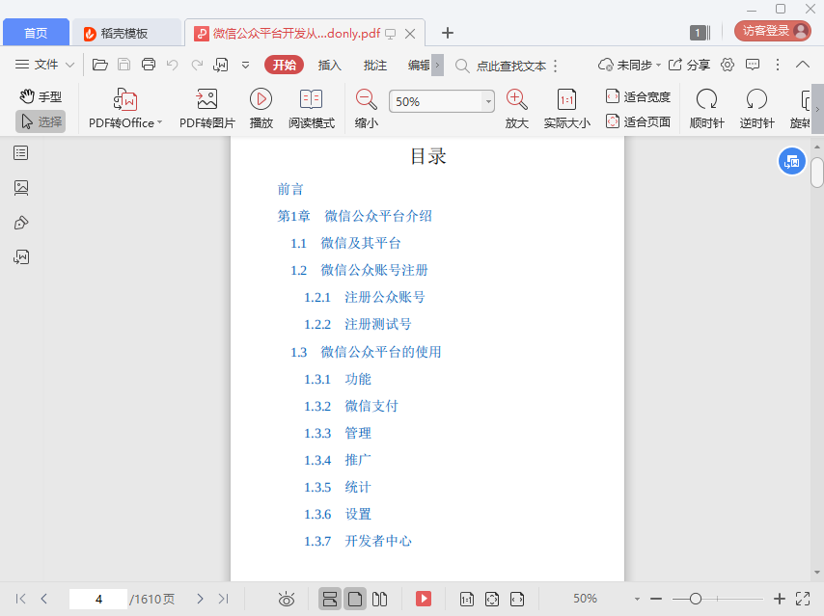The image size is (824, 616).
Task: Activate the Select tool
Action: 41,121
